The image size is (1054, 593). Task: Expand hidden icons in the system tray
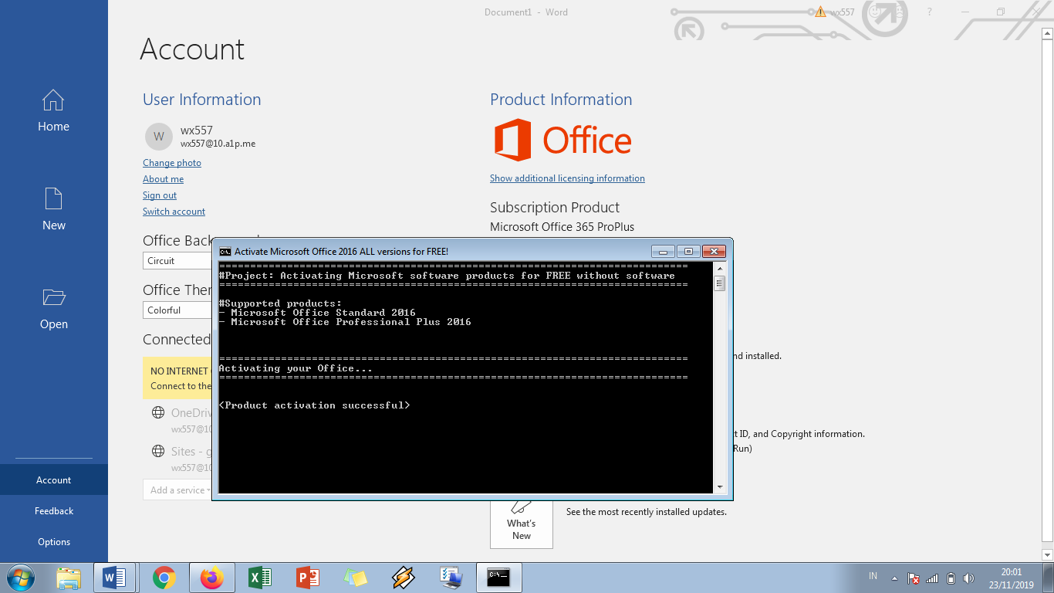click(x=894, y=578)
